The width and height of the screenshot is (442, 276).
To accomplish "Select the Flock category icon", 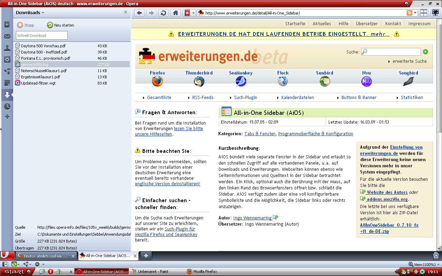I will point(283,81).
